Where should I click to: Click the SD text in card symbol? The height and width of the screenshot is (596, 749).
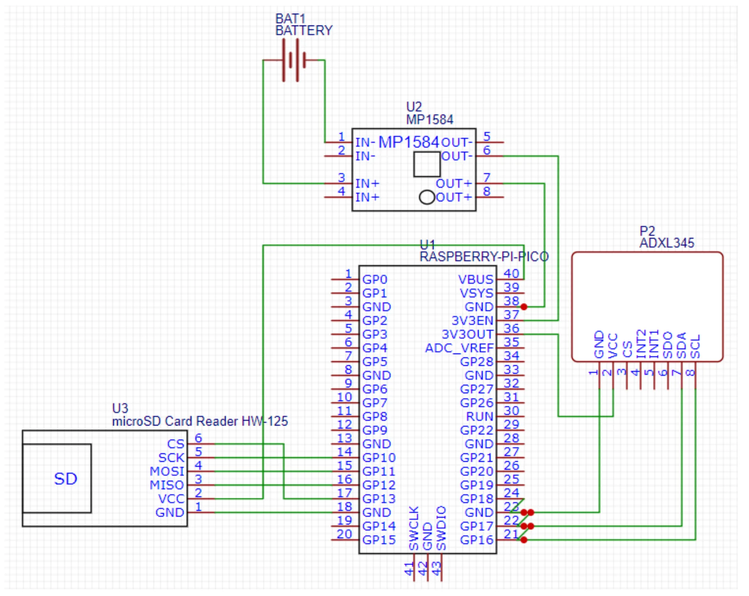point(65,479)
